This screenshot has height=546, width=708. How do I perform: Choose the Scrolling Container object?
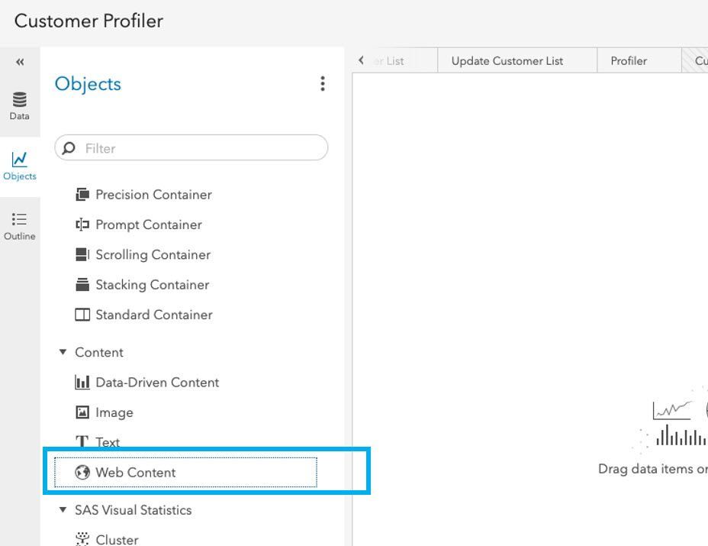[152, 254]
